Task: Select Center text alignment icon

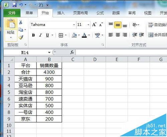Action: coord(118,35)
